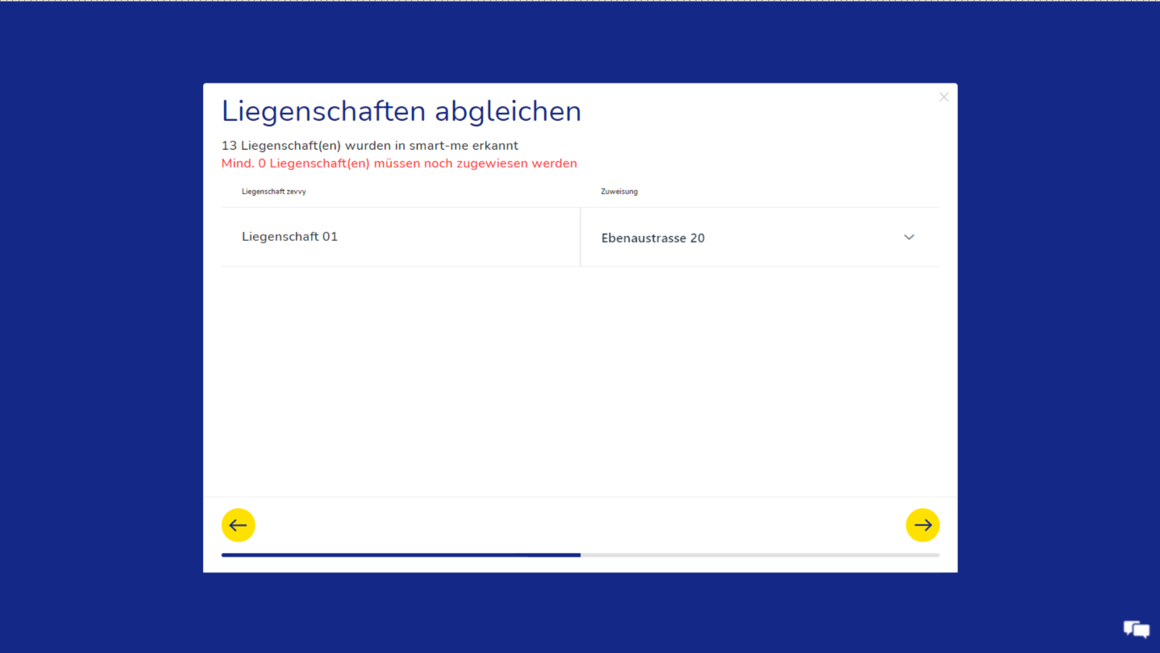Click the dialog footer between the arrow buttons
The height and width of the screenshot is (653, 1160).
click(580, 524)
